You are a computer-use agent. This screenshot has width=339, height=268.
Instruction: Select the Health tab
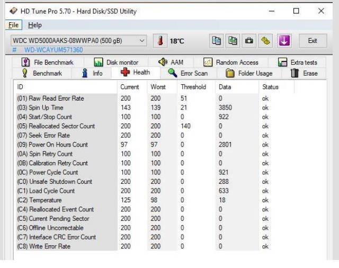pyautogui.click(x=136, y=73)
